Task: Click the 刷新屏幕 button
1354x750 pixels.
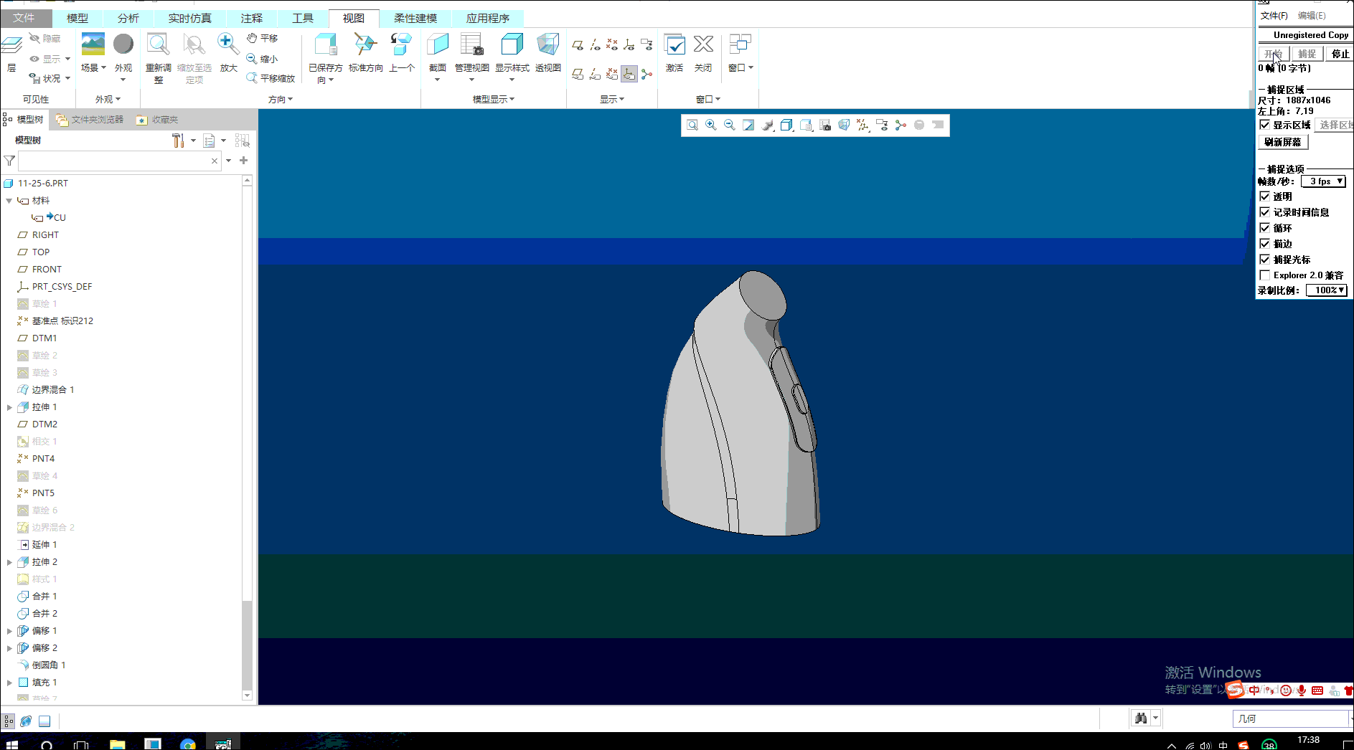Action: tap(1283, 142)
